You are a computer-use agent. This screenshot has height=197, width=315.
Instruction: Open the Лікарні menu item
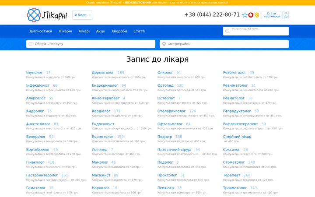(x=65, y=31)
